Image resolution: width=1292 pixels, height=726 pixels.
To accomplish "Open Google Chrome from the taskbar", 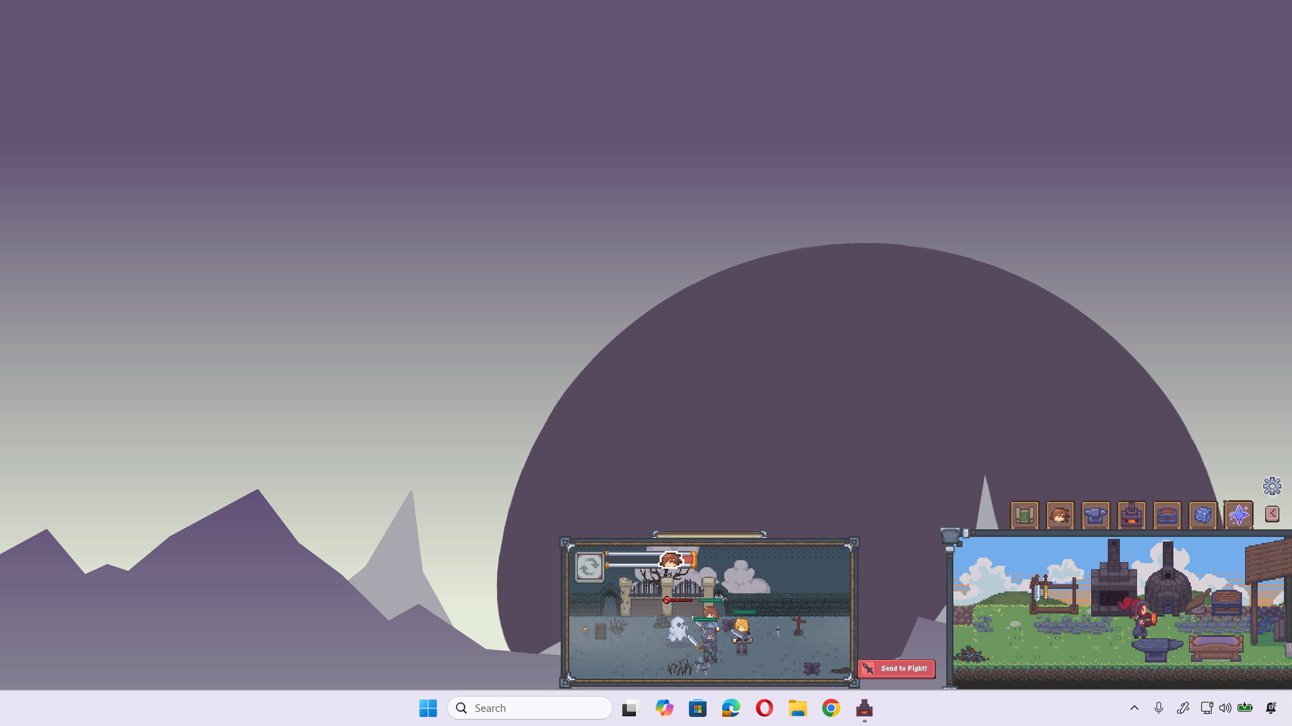I will tap(831, 708).
